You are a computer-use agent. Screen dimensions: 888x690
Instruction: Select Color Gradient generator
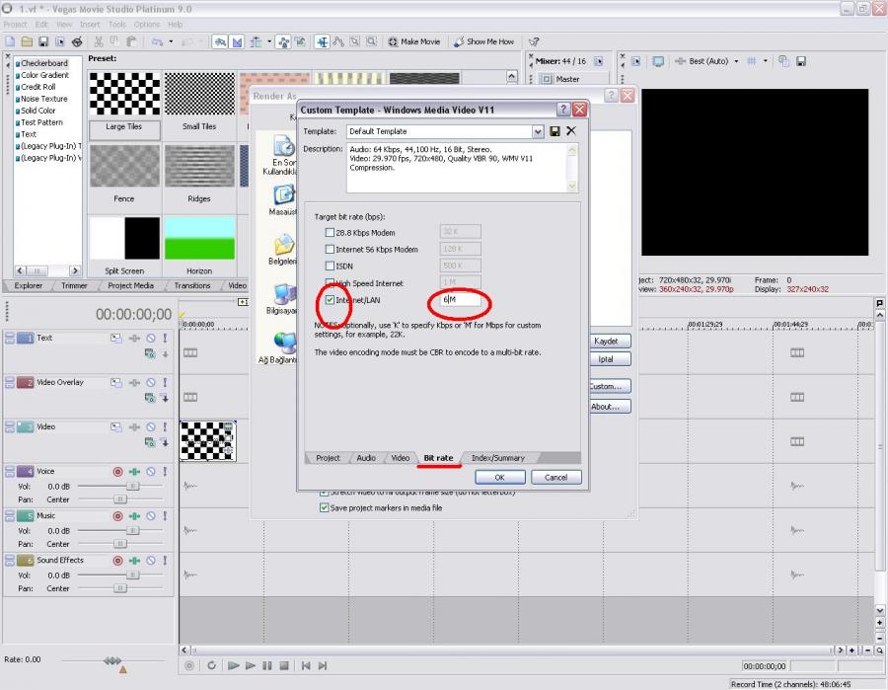click(44, 75)
